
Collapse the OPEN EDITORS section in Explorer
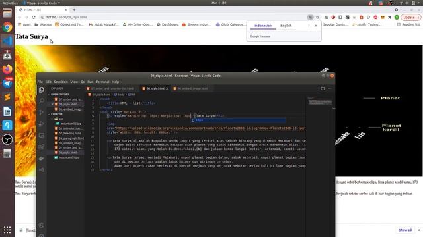49,95
